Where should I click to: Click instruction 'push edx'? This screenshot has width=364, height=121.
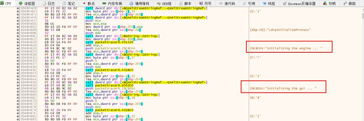pos(93,33)
